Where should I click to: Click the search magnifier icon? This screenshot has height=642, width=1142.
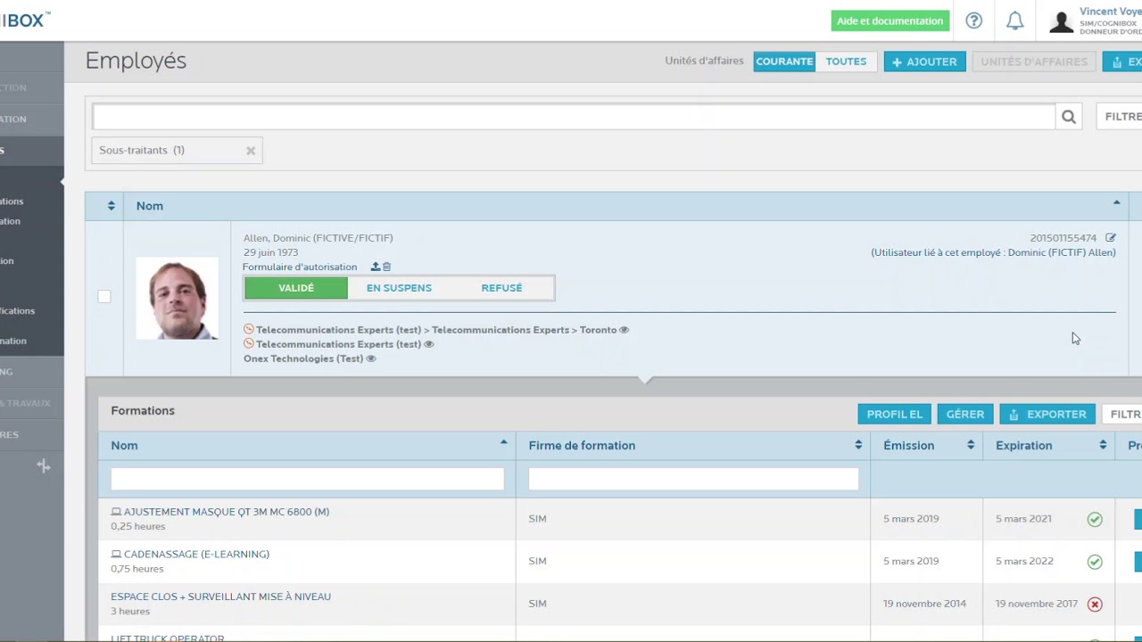point(1068,117)
